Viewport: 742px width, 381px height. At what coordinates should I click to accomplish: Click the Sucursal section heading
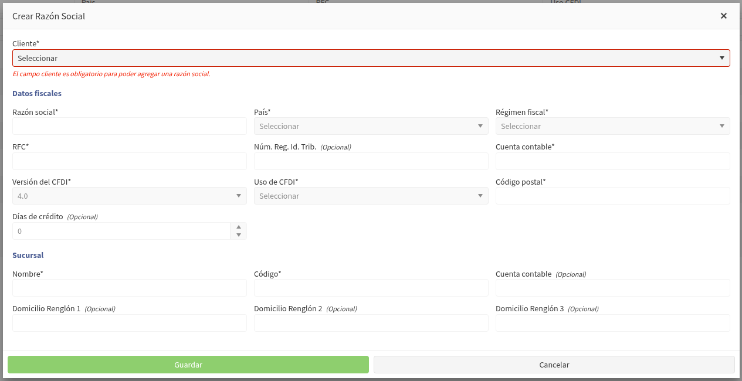[28, 255]
